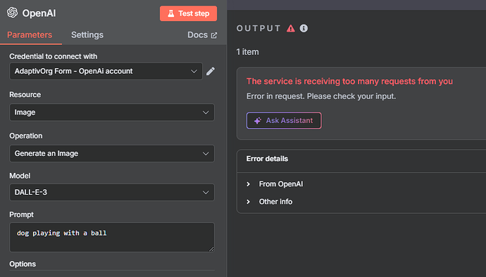
Task: Expand the Other info section
Action: (269, 202)
